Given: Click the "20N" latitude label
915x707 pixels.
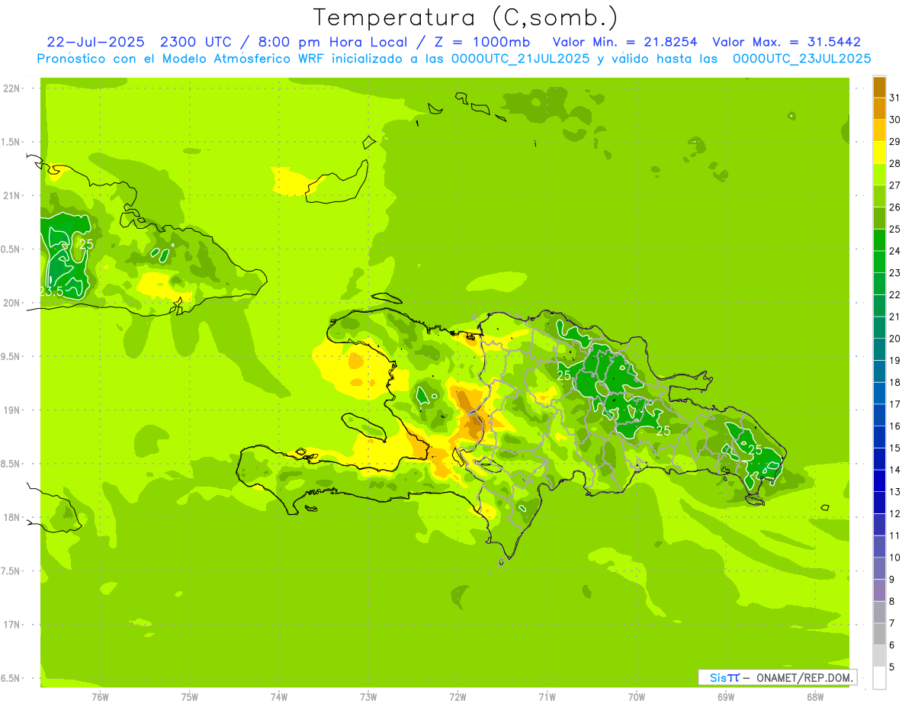Looking at the screenshot, I should (12, 303).
